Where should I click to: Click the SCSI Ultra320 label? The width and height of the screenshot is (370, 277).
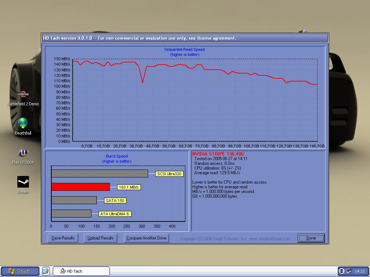coord(169,174)
